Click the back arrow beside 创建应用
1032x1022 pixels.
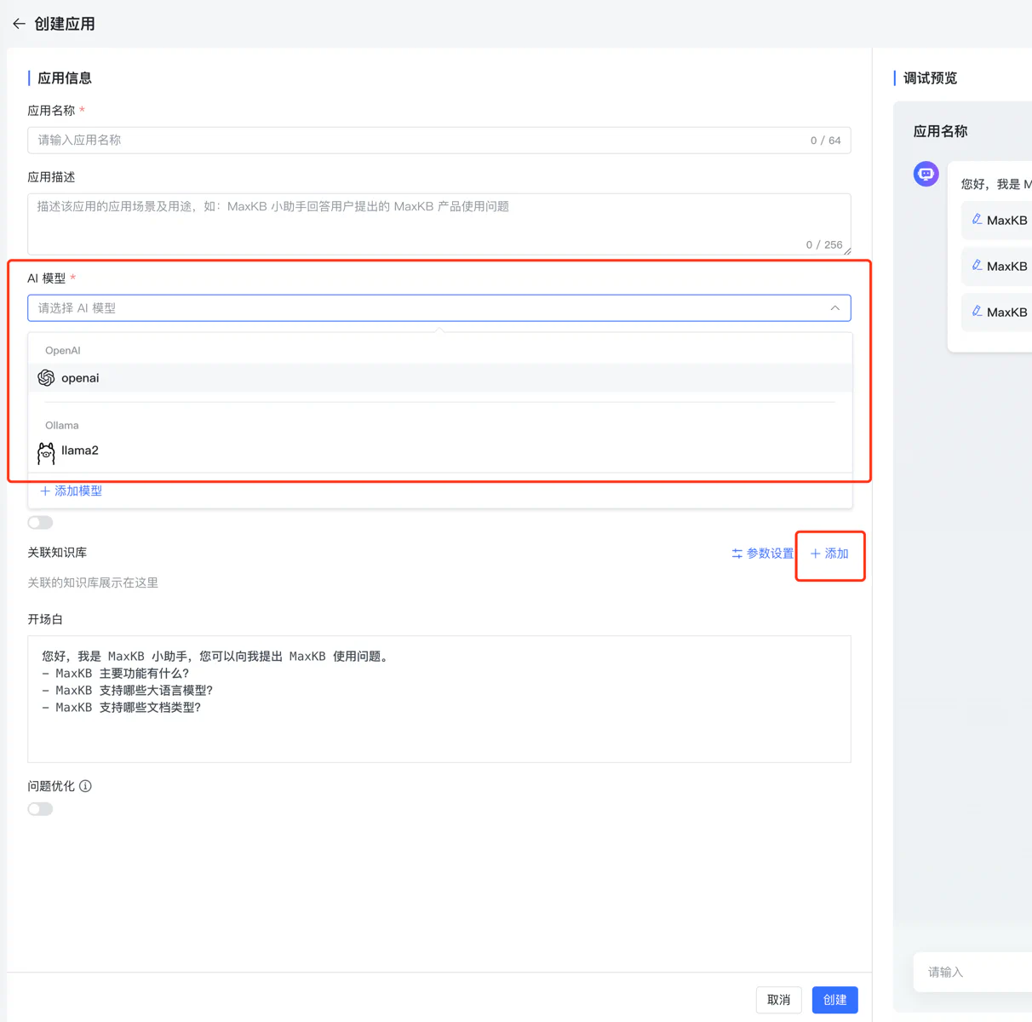(19, 24)
